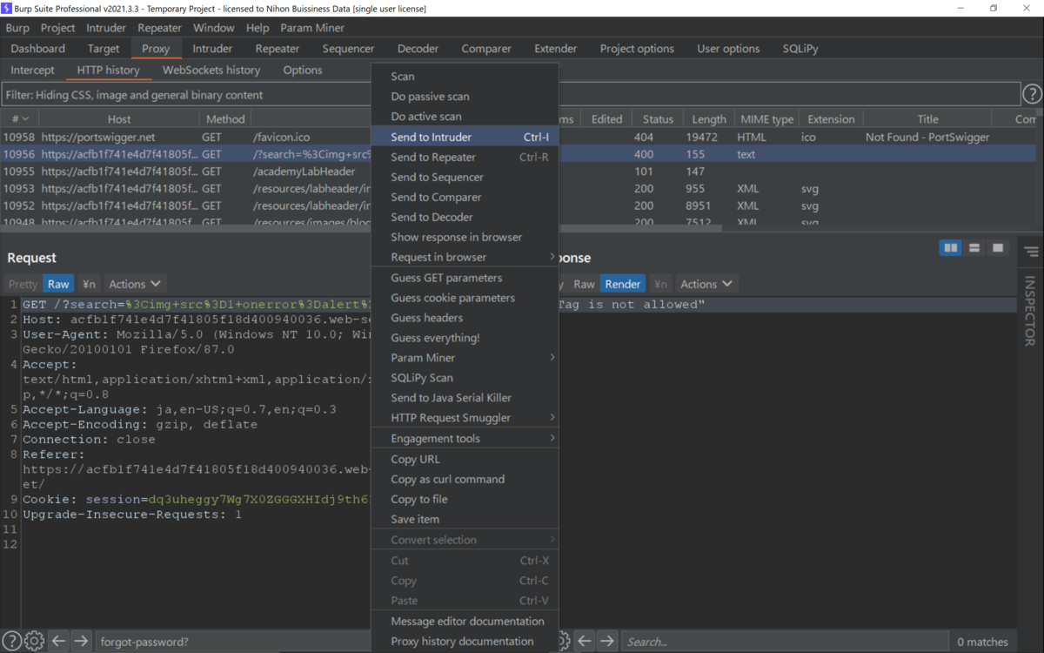
Task: Choose Send to Sequencer
Action: (x=465, y=177)
